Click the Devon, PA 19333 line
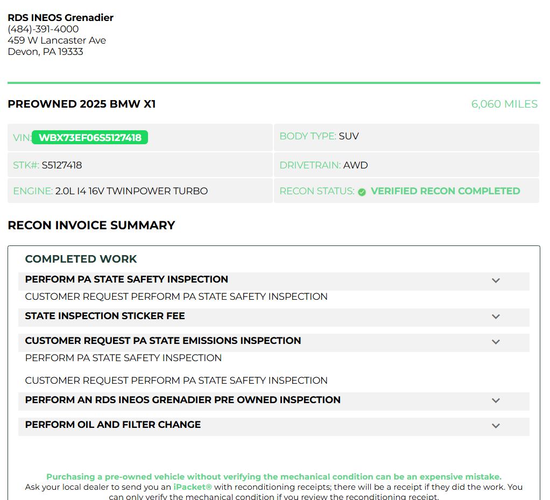Screen dimensions: 550x500 (x=45, y=52)
